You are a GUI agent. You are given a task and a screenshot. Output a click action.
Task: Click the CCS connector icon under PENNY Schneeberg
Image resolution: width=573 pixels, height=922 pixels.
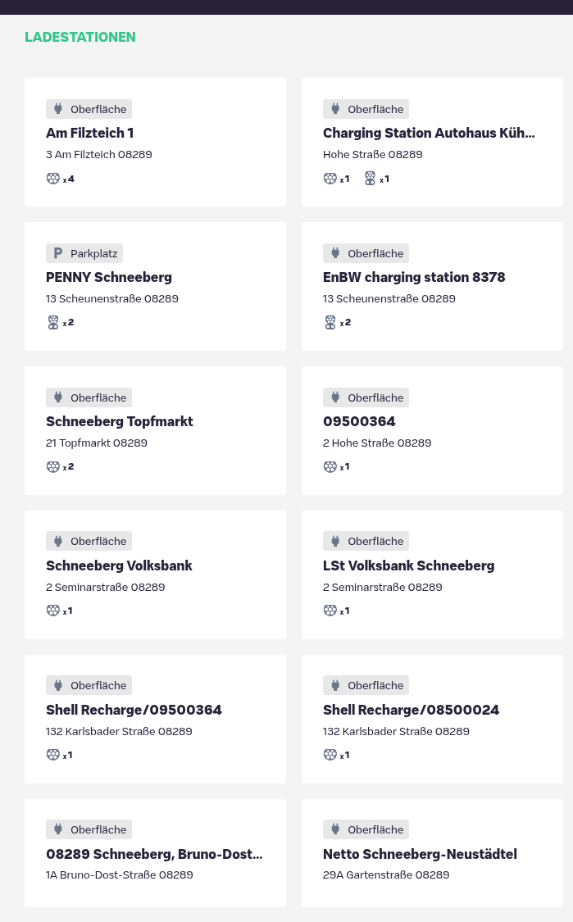point(53,322)
